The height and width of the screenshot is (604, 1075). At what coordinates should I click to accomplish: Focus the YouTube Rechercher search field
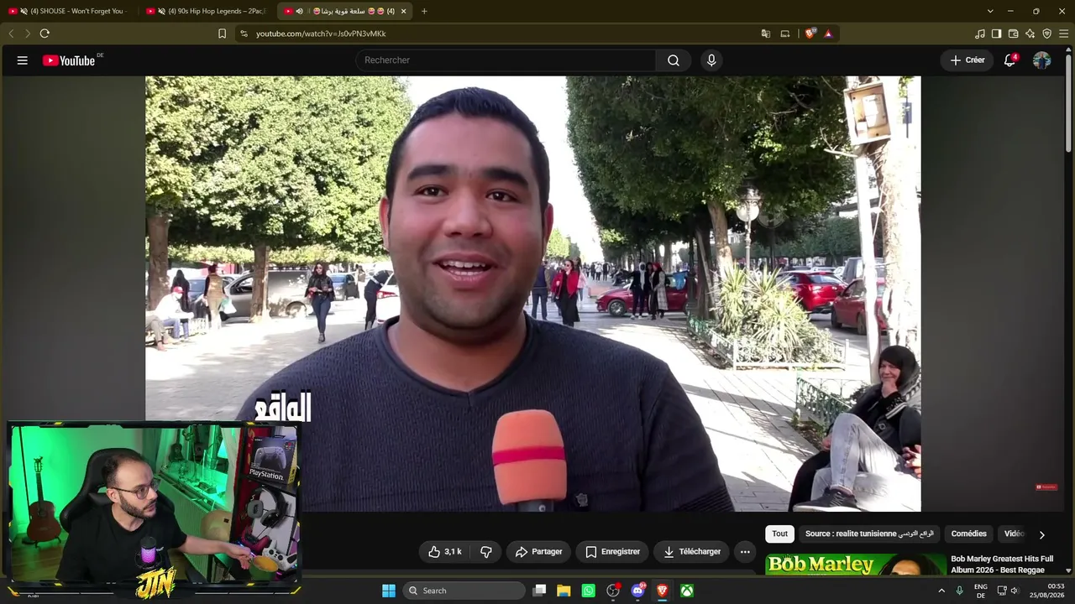tap(506, 60)
